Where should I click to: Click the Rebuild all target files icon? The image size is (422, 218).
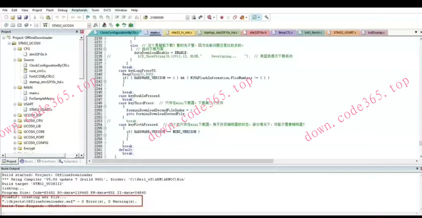coord(19,25)
